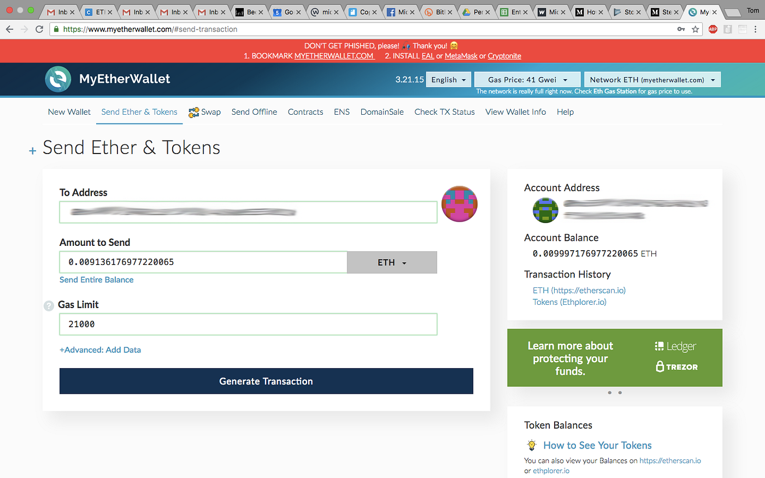Click the Learn more about protecting your funds banner
Image resolution: width=765 pixels, height=478 pixels.
pos(615,358)
